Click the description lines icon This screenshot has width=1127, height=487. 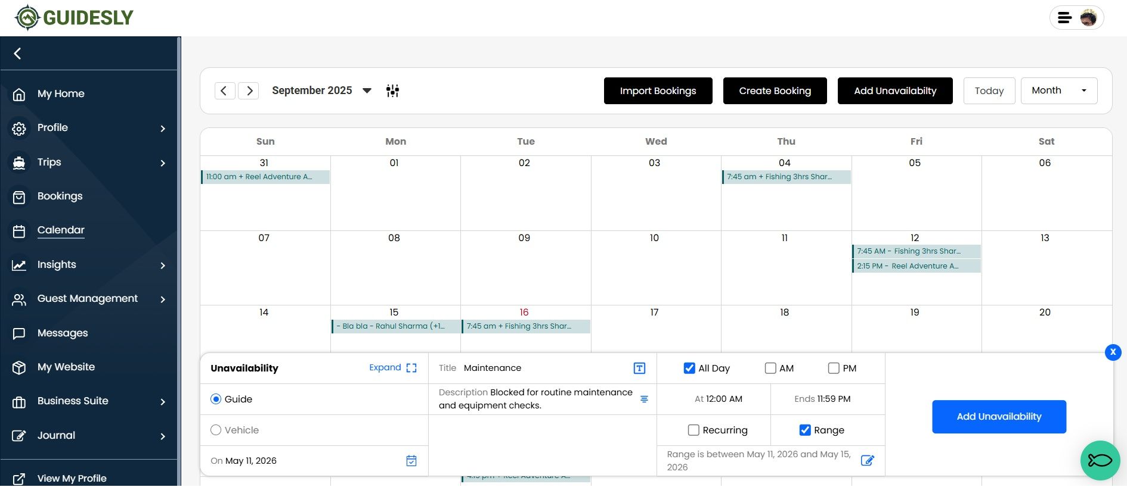click(644, 399)
